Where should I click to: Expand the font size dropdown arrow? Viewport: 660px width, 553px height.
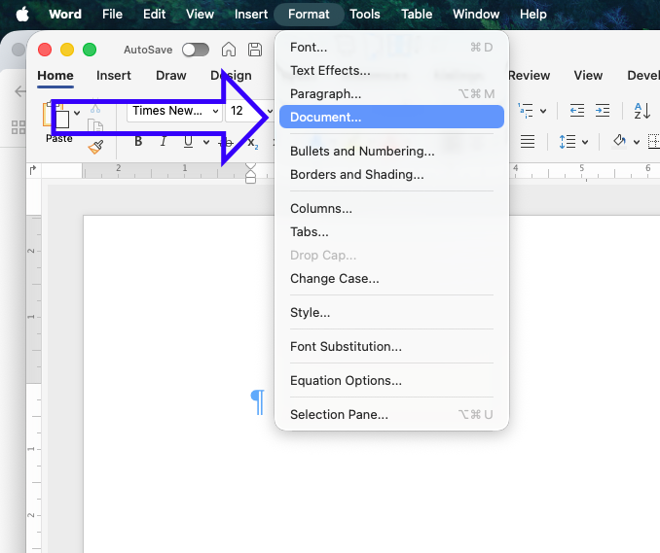270,112
